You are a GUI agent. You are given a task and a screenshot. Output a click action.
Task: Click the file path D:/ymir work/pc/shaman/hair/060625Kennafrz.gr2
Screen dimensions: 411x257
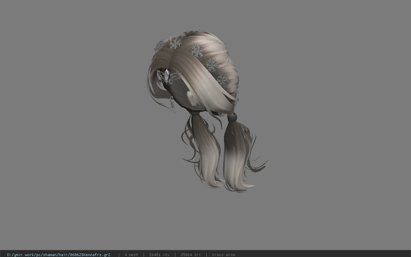(x=59, y=255)
